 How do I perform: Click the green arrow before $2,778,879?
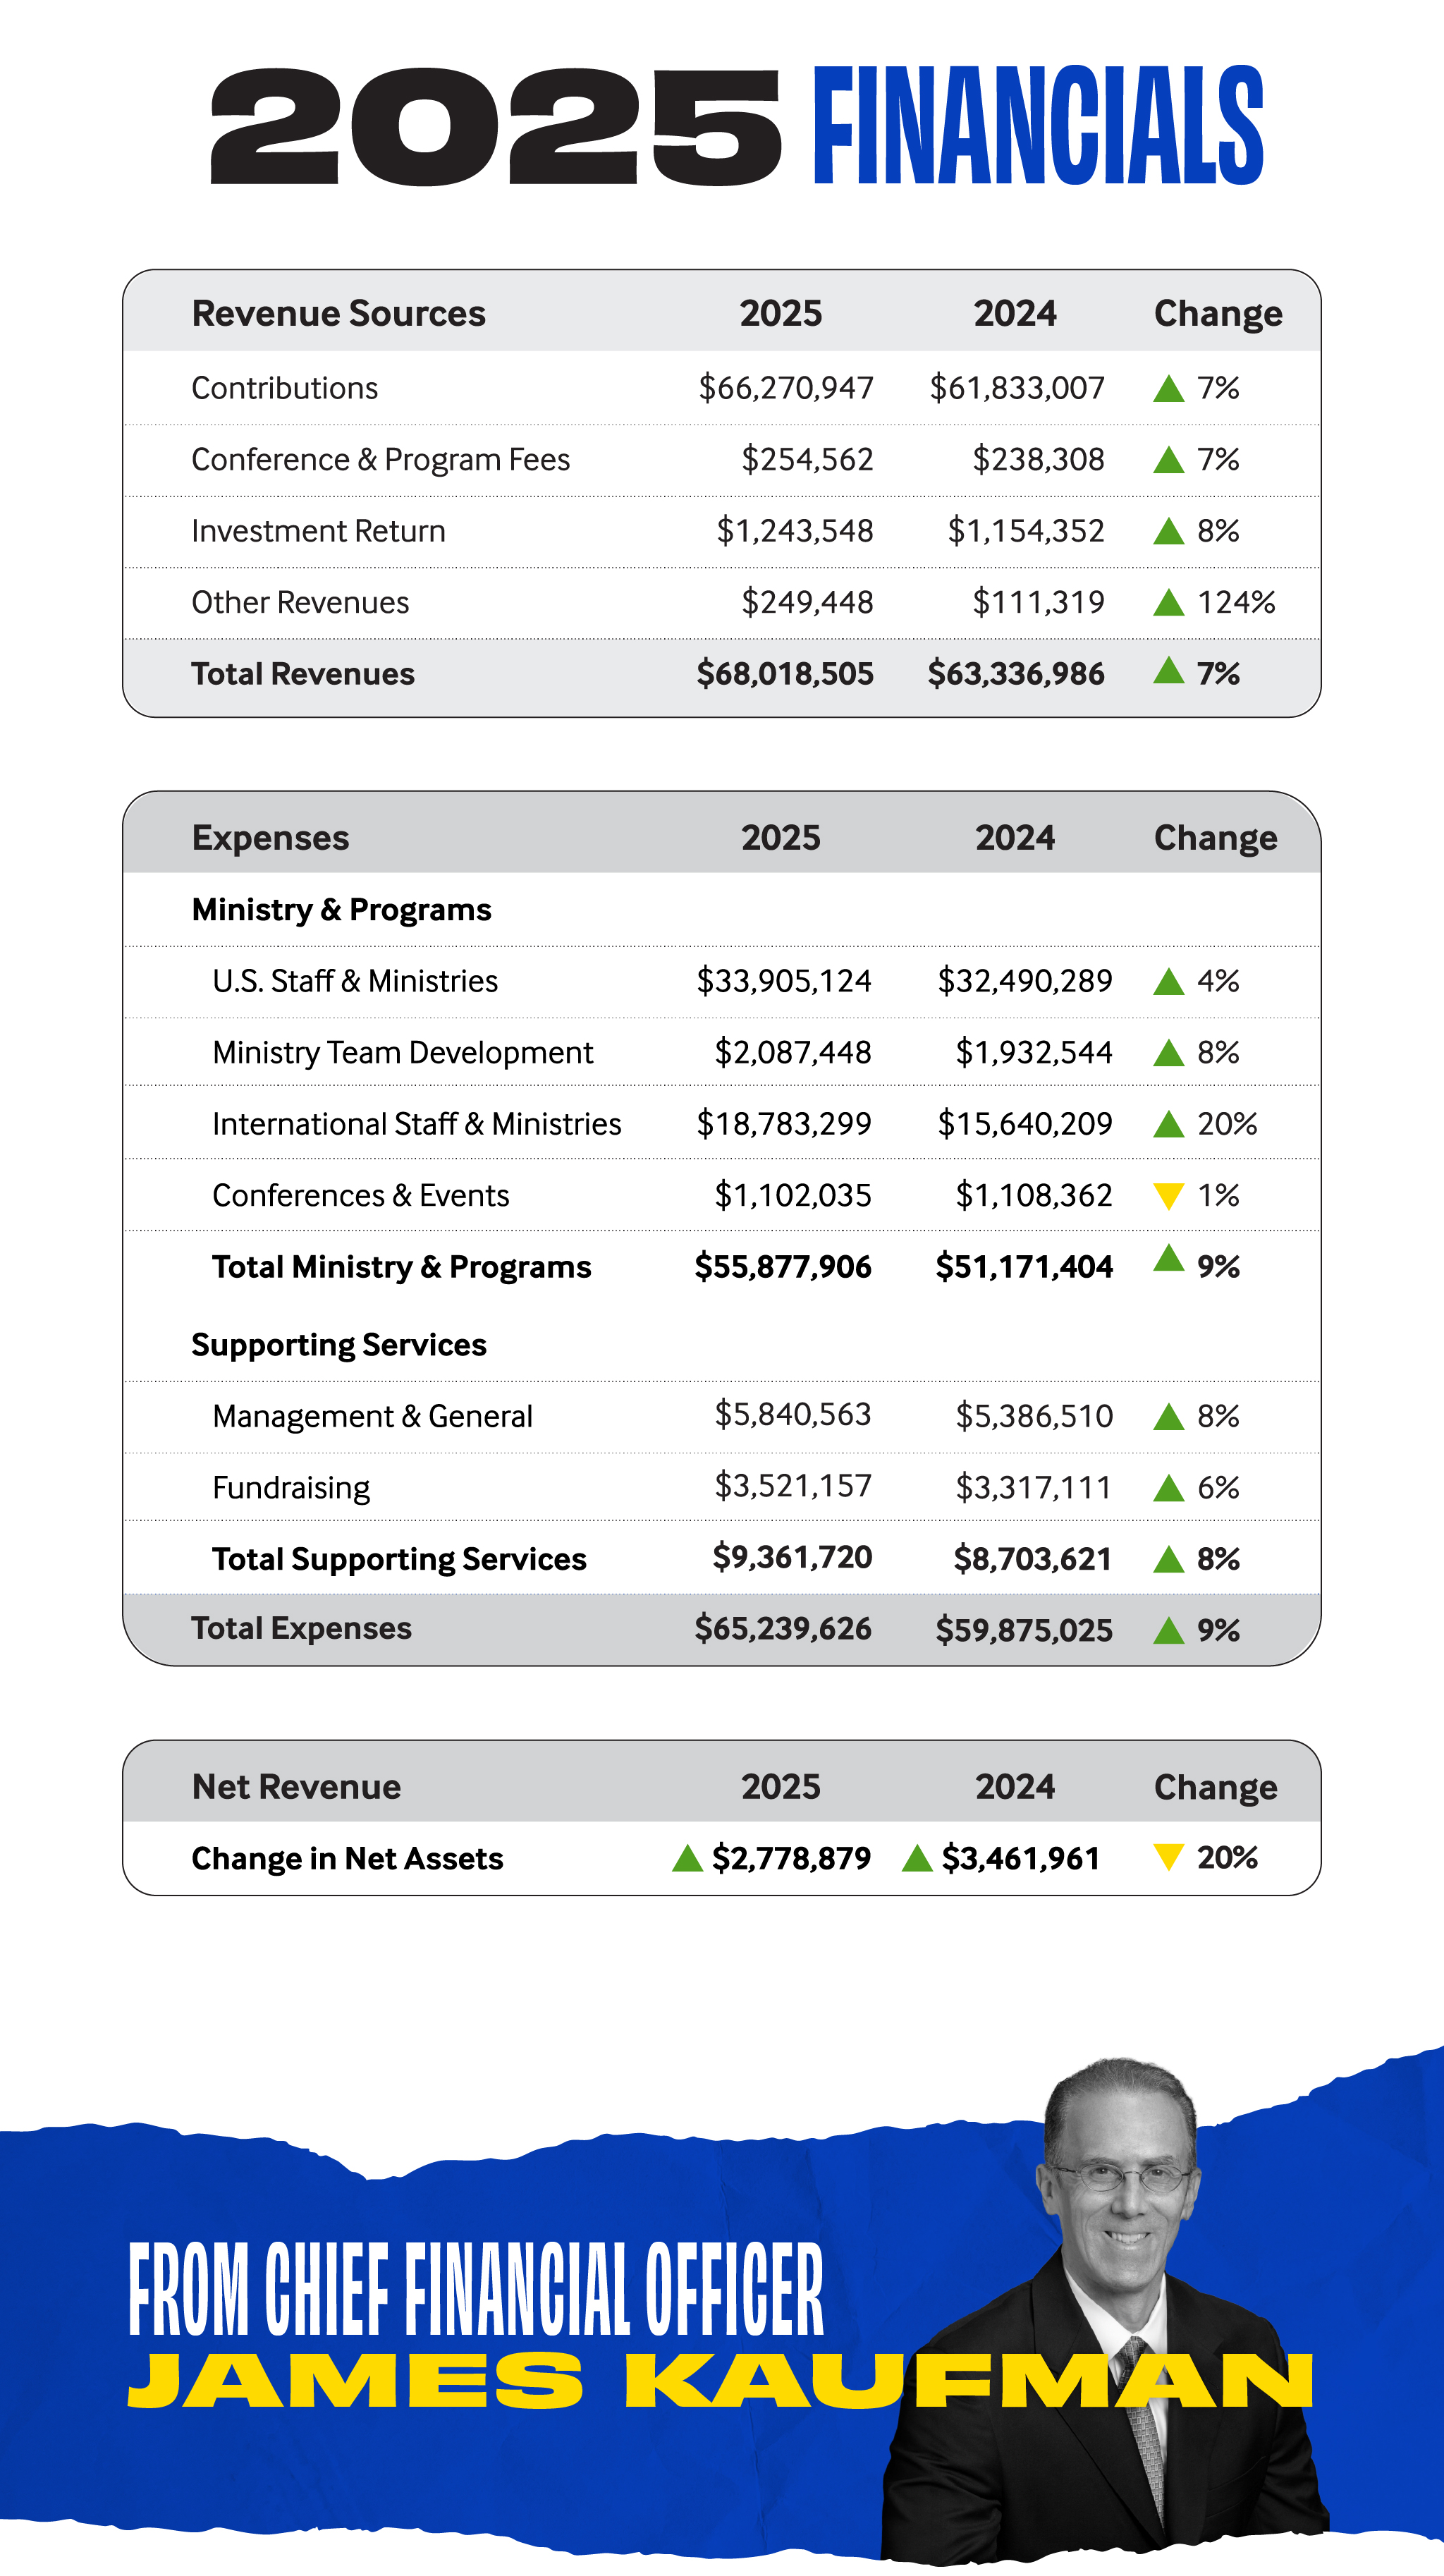pyautogui.click(x=687, y=1858)
